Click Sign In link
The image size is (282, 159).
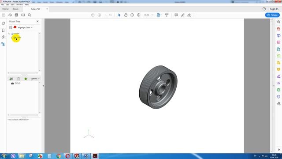[x=274, y=9]
